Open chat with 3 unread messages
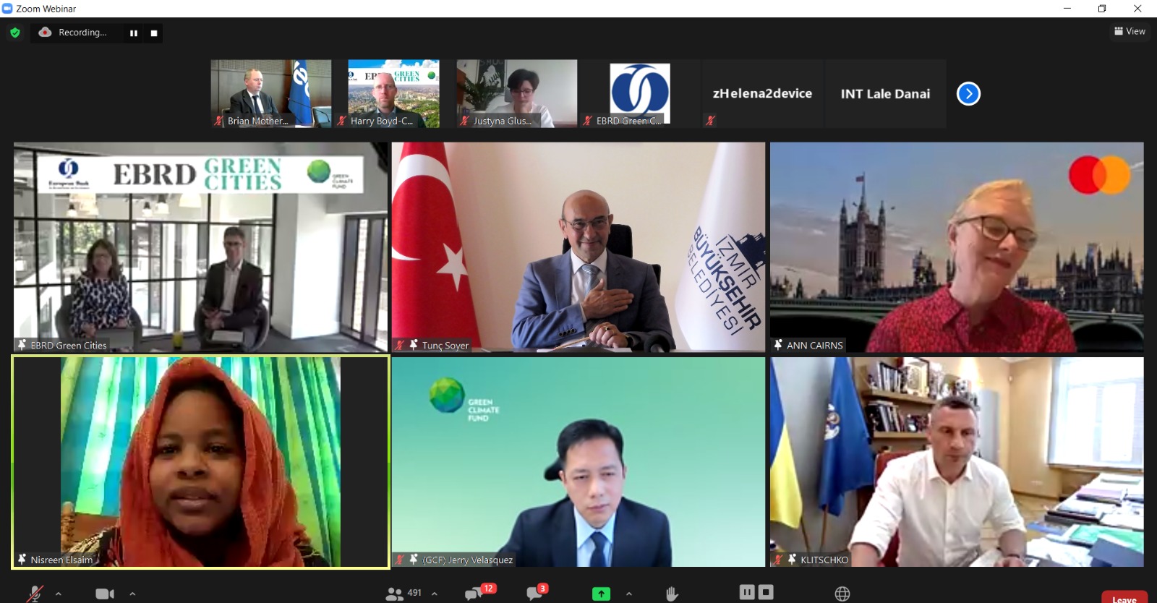The width and height of the screenshot is (1157, 603). click(x=535, y=594)
